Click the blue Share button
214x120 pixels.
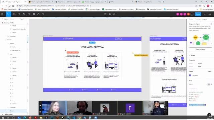(x=198, y=14)
